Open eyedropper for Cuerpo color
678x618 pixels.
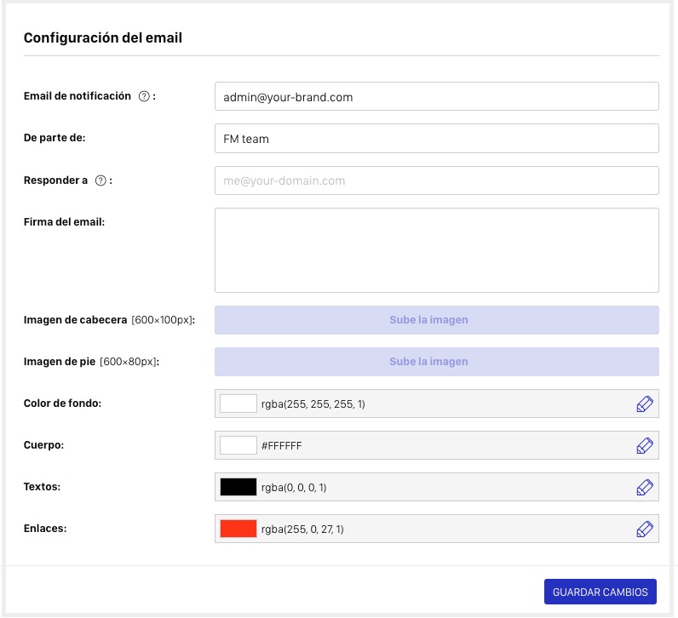point(645,445)
